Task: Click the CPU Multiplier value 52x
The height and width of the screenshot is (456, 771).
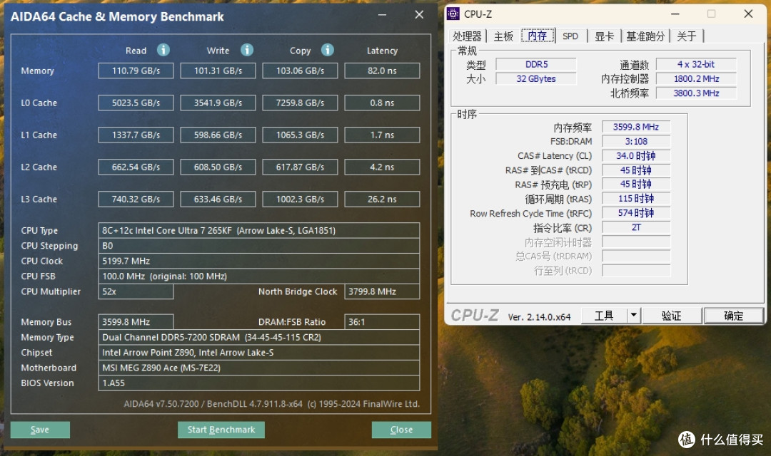Action: pyautogui.click(x=136, y=291)
